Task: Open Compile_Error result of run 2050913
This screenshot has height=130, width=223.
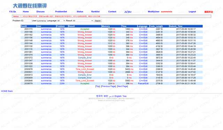Action: (x=85, y=75)
